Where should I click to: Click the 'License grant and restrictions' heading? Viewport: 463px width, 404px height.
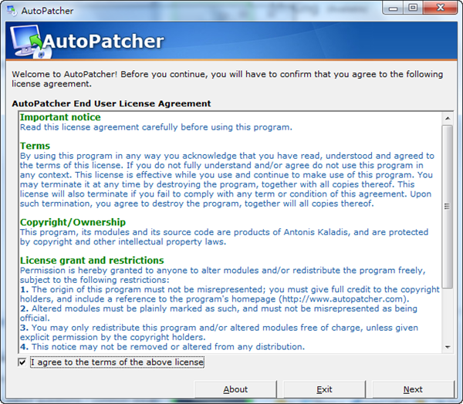point(92,261)
